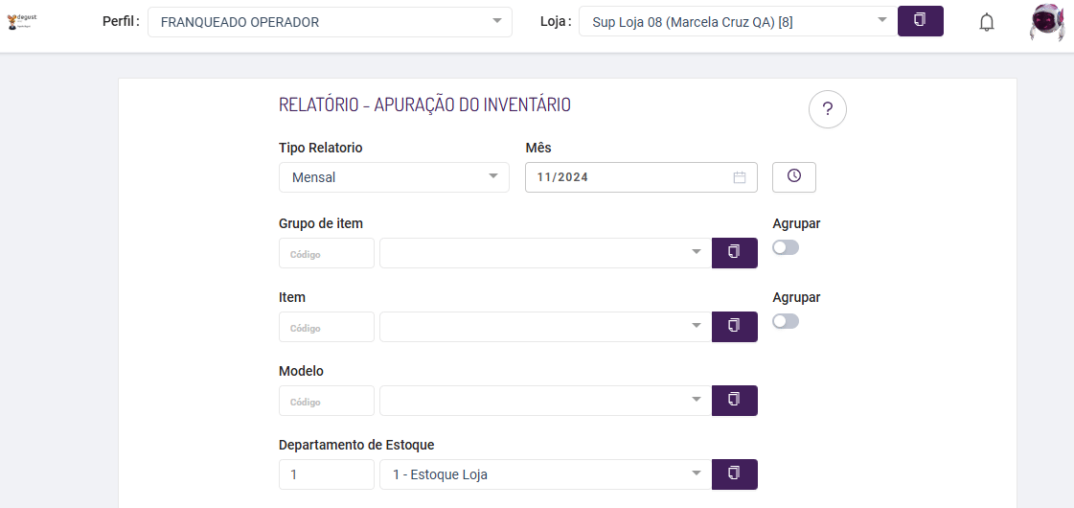Click the Degust logo
Screen dimensions: 1074x508
point(21,21)
